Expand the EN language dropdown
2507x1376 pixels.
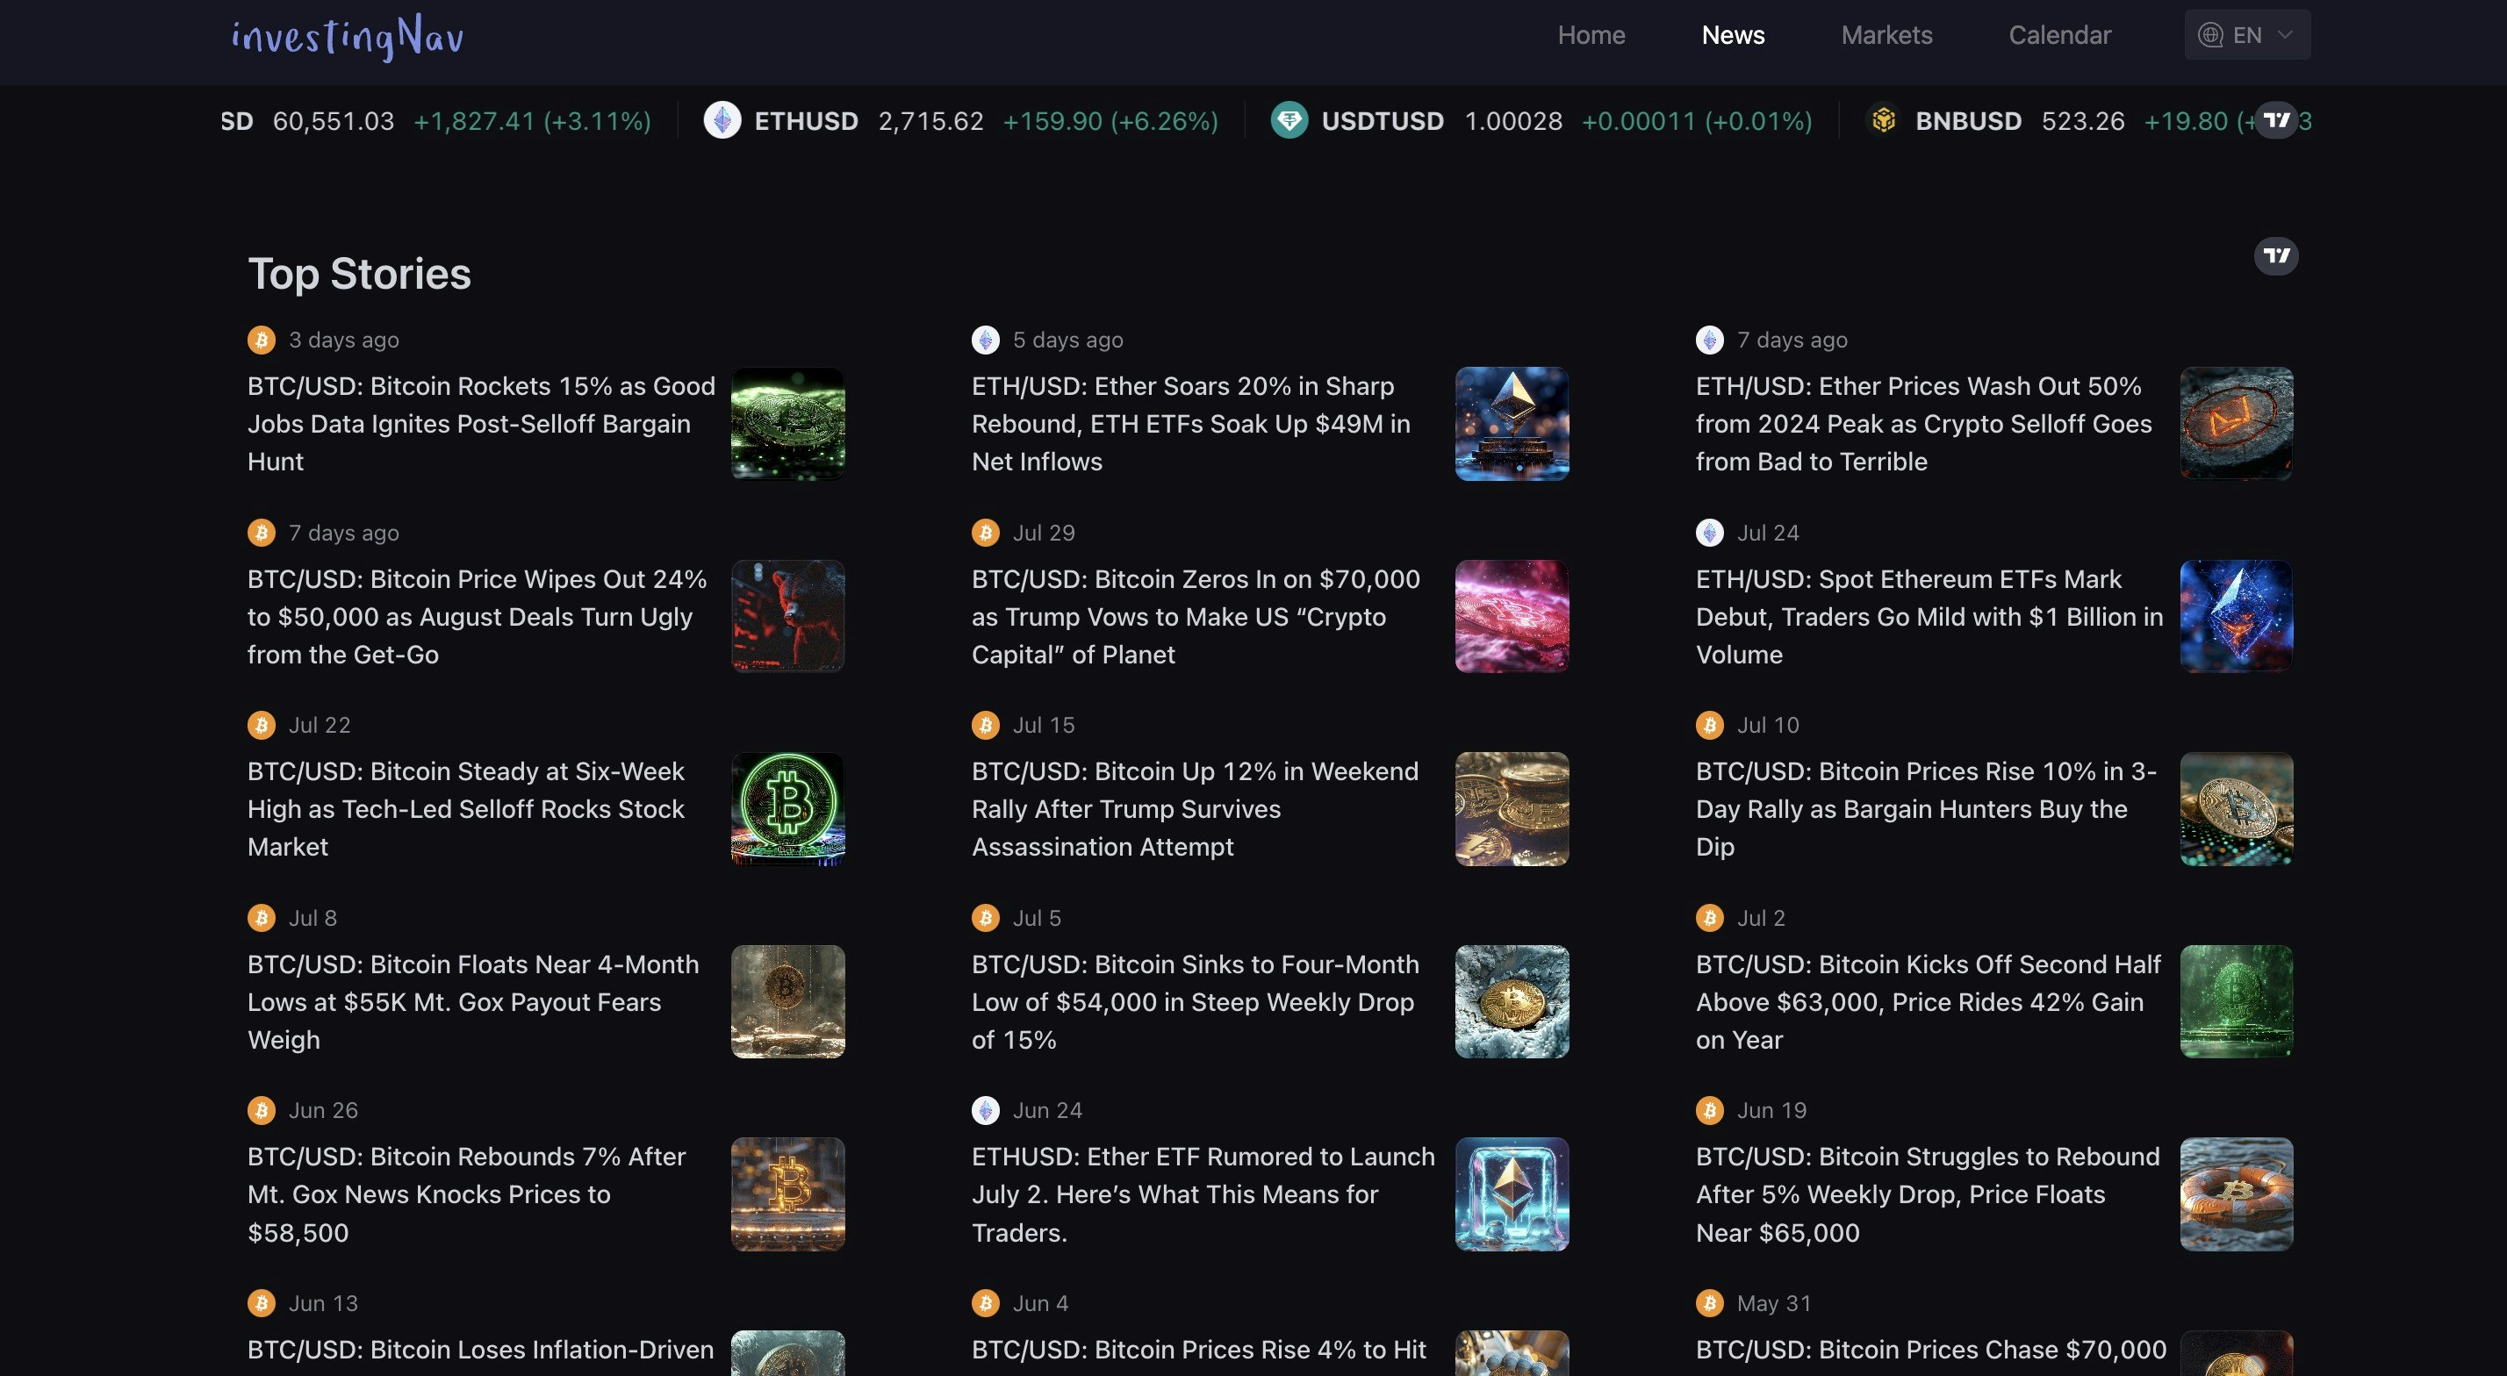coord(2246,35)
